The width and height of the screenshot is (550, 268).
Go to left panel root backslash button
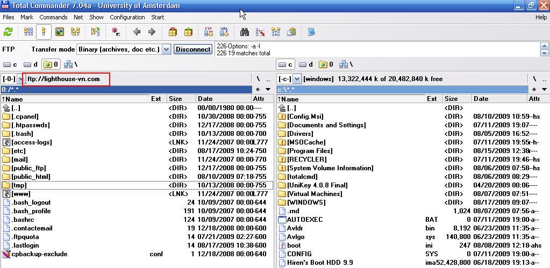258,79
